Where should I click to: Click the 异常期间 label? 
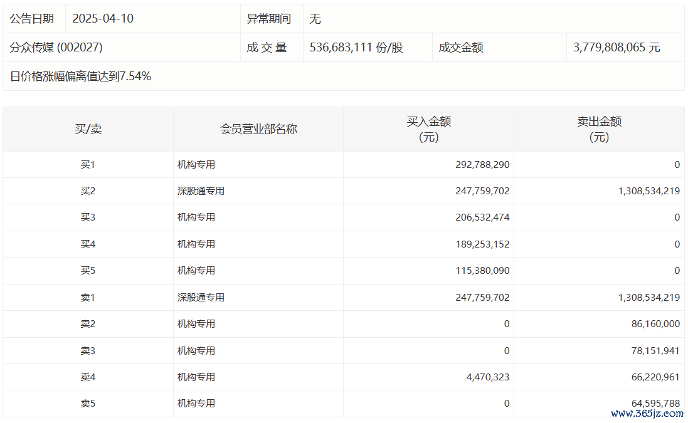pos(268,18)
